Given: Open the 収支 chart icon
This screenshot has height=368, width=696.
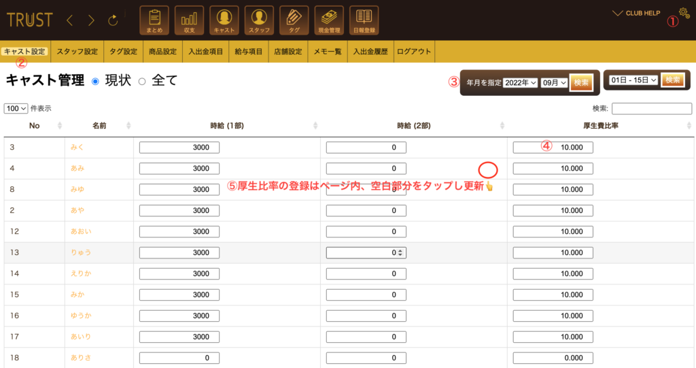Looking at the screenshot, I should (189, 20).
